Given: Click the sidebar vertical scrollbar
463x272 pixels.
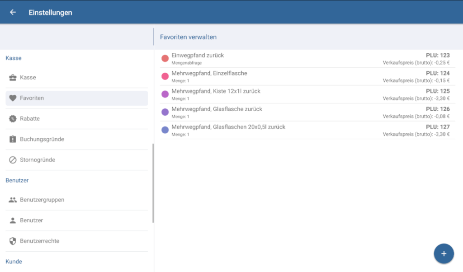Looking at the screenshot, I should pos(153,183).
